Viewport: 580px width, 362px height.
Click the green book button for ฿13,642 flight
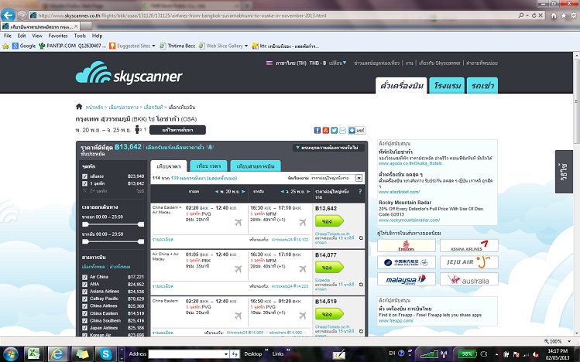[x=329, y=221]
